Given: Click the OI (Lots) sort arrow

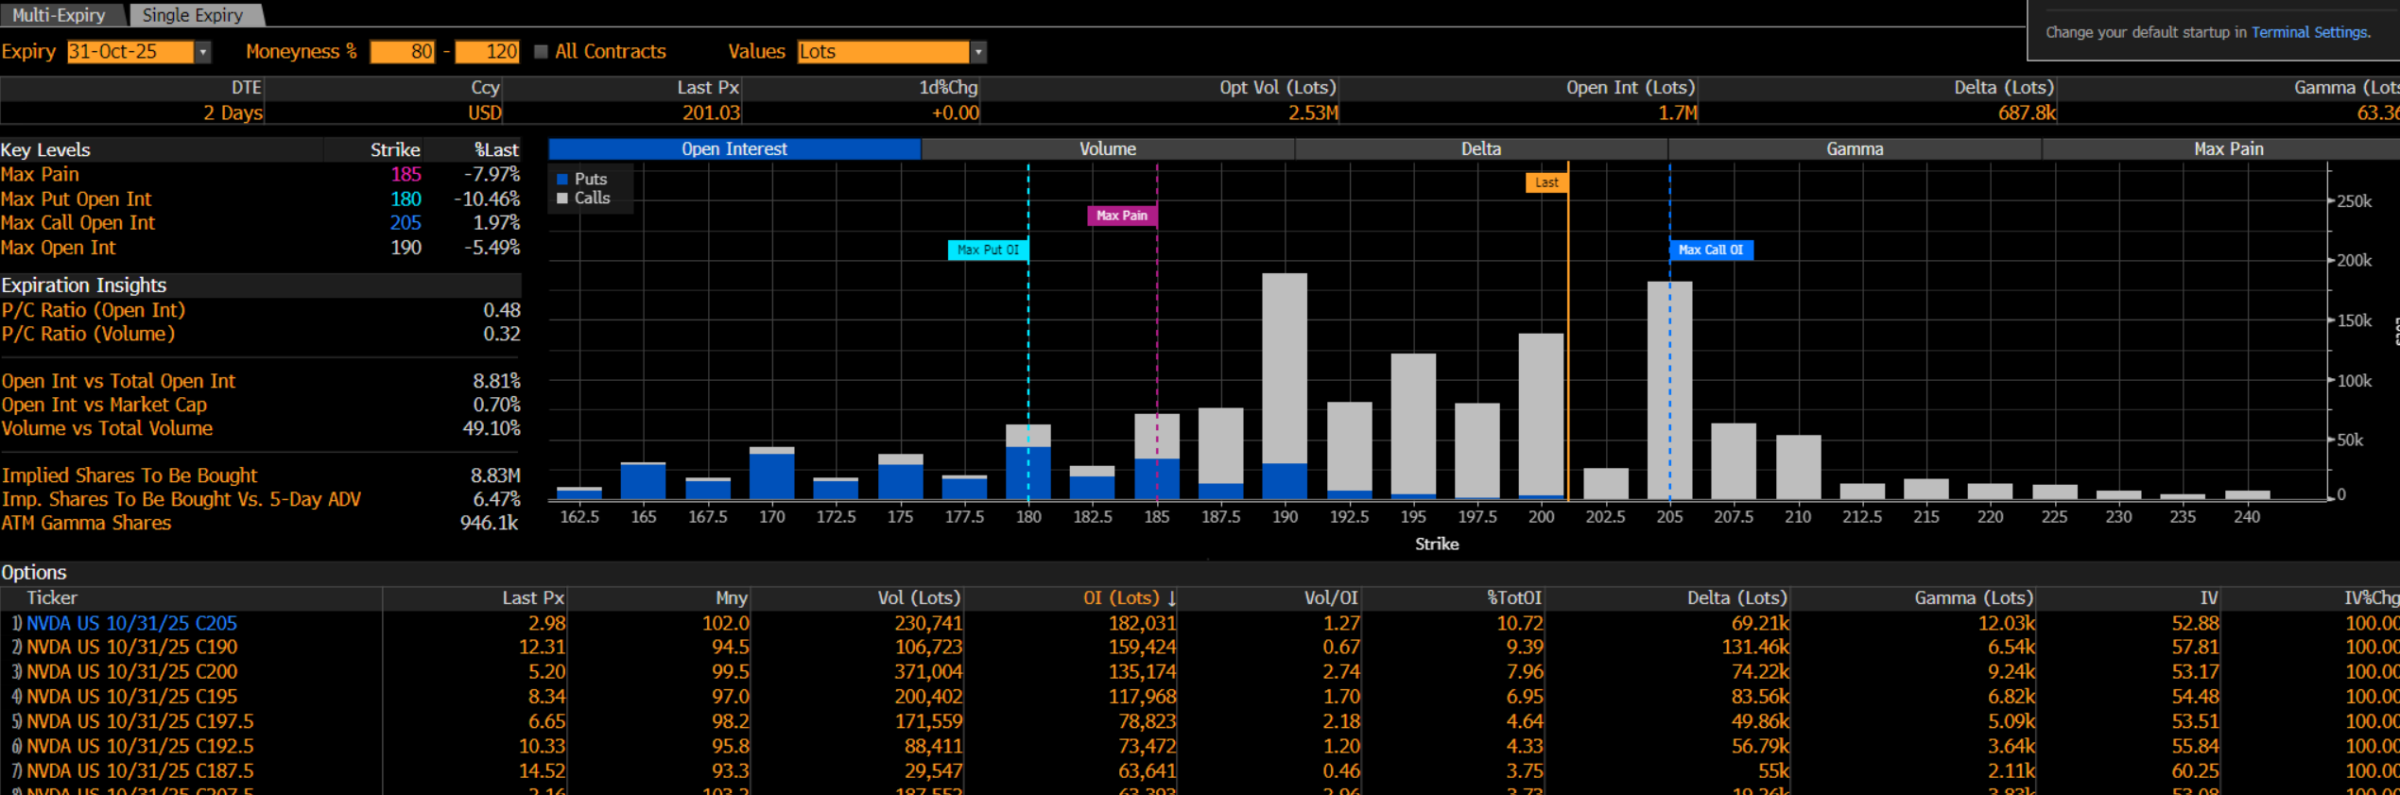Looking at the screenshot, I should pyautogui.click(x=1172, y=598).
